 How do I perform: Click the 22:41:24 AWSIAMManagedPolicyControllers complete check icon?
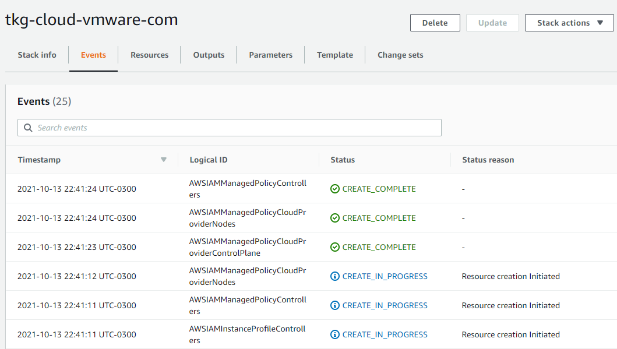click(335, 189)
